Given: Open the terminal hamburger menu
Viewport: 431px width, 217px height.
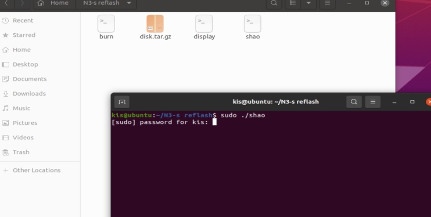Looking at the screenshot, I should [x=372, y=102].
